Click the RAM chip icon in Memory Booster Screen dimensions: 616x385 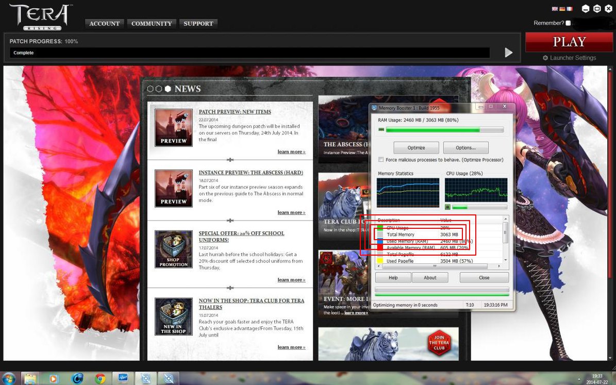(381, 129)
